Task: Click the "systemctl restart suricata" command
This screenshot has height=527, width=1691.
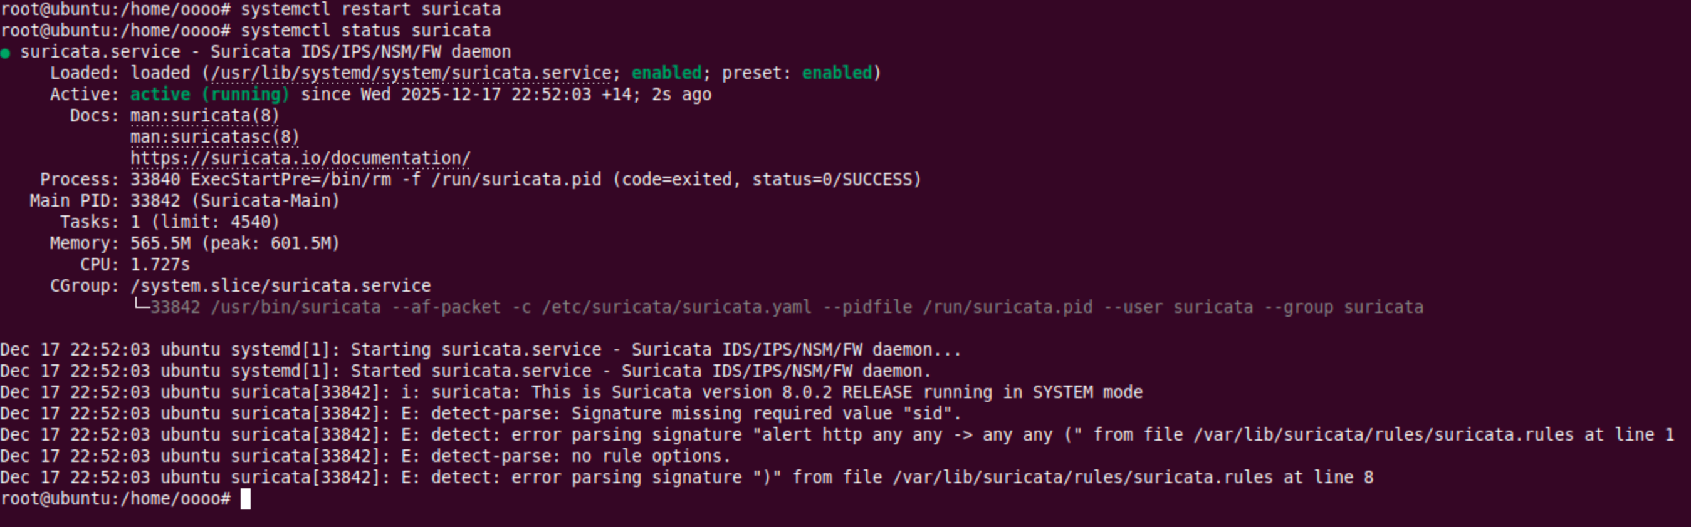Action: (370, 10)
